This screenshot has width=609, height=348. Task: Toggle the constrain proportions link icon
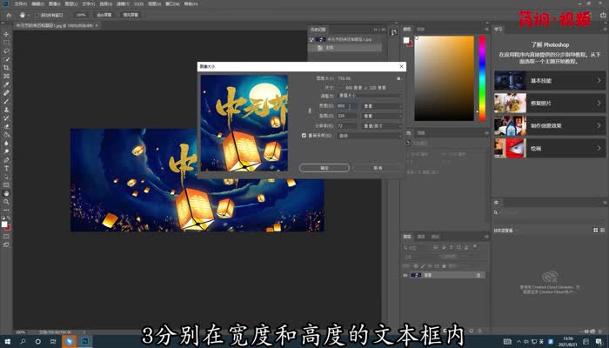[x=310, y=110]
